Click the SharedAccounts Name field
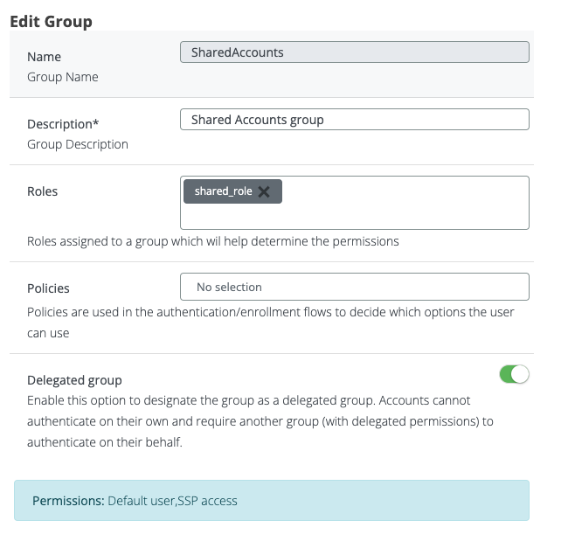 354,52
